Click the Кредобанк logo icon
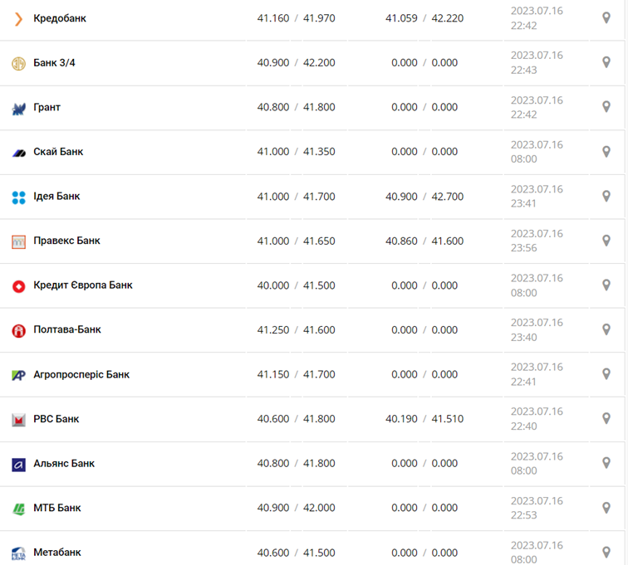This screenshot has height=565, width=628. [18, 18]
